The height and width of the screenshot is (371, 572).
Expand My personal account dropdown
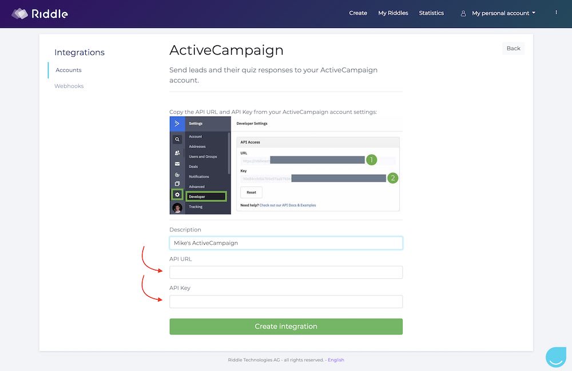[x=503, y=13]
